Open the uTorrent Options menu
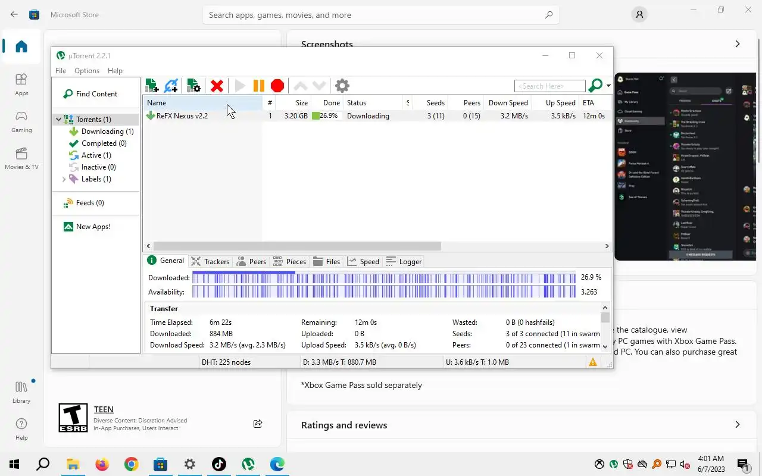 pyautogui.click(x=87, y=70)
